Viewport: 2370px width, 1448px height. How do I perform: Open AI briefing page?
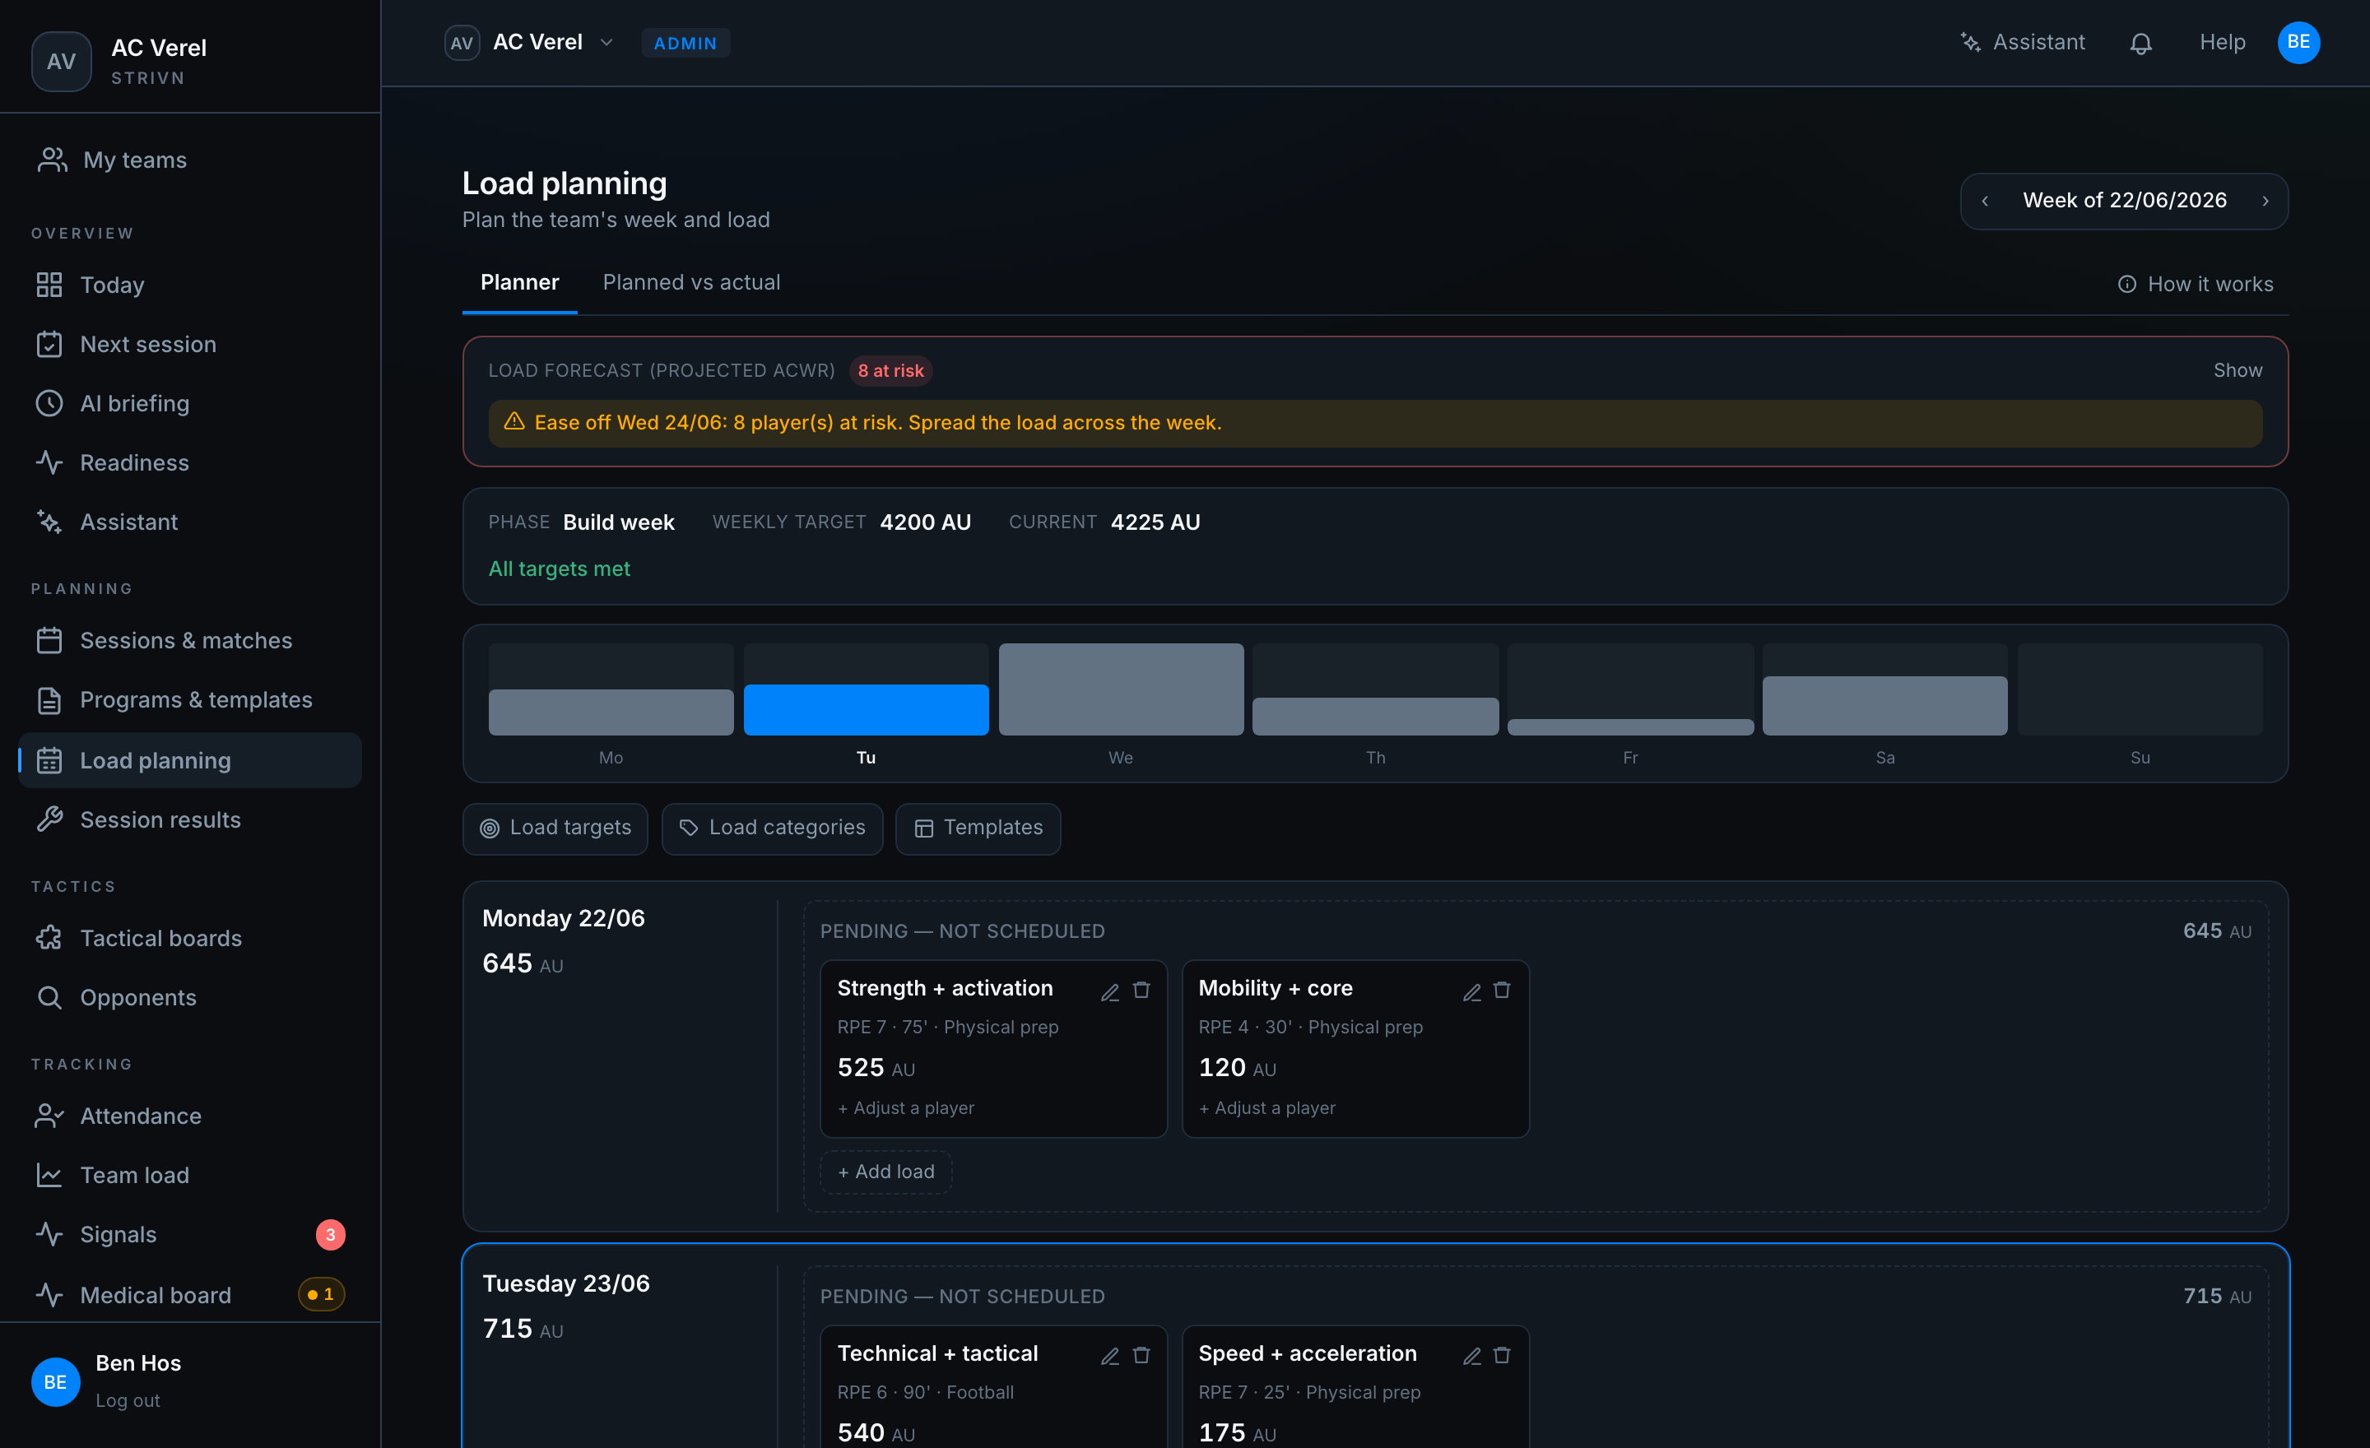click(x=190, y=403)
